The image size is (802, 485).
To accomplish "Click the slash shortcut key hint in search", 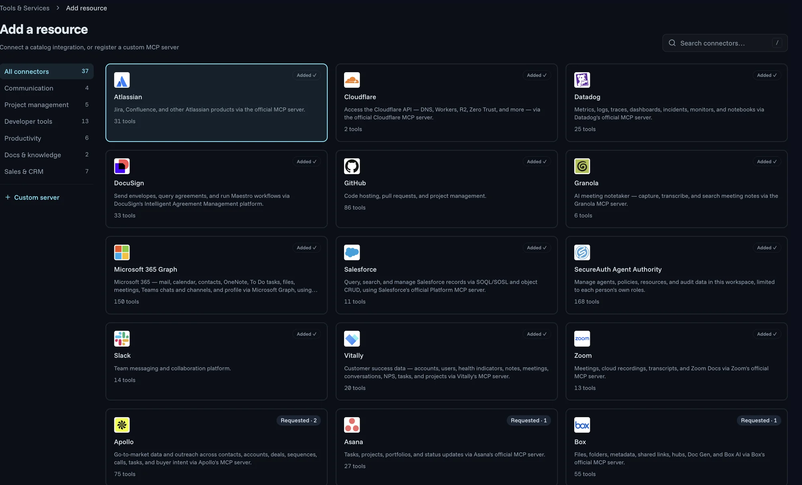I will click(x=777, y=43).
